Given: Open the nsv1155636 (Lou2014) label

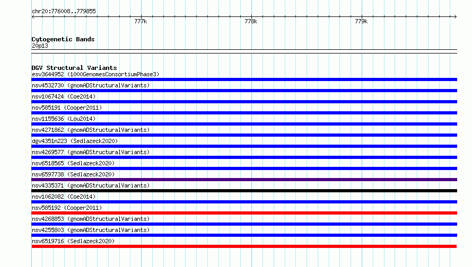Looking at the screenshot, I should point(64,119).
